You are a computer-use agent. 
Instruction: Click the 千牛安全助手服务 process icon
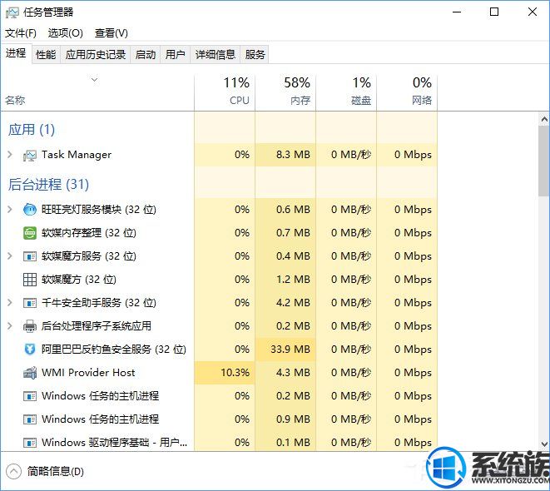pyautogui.click(x=29, y=303)
